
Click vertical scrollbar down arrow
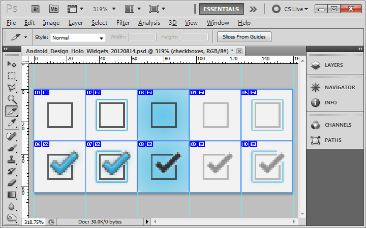(x=302, y=214)
